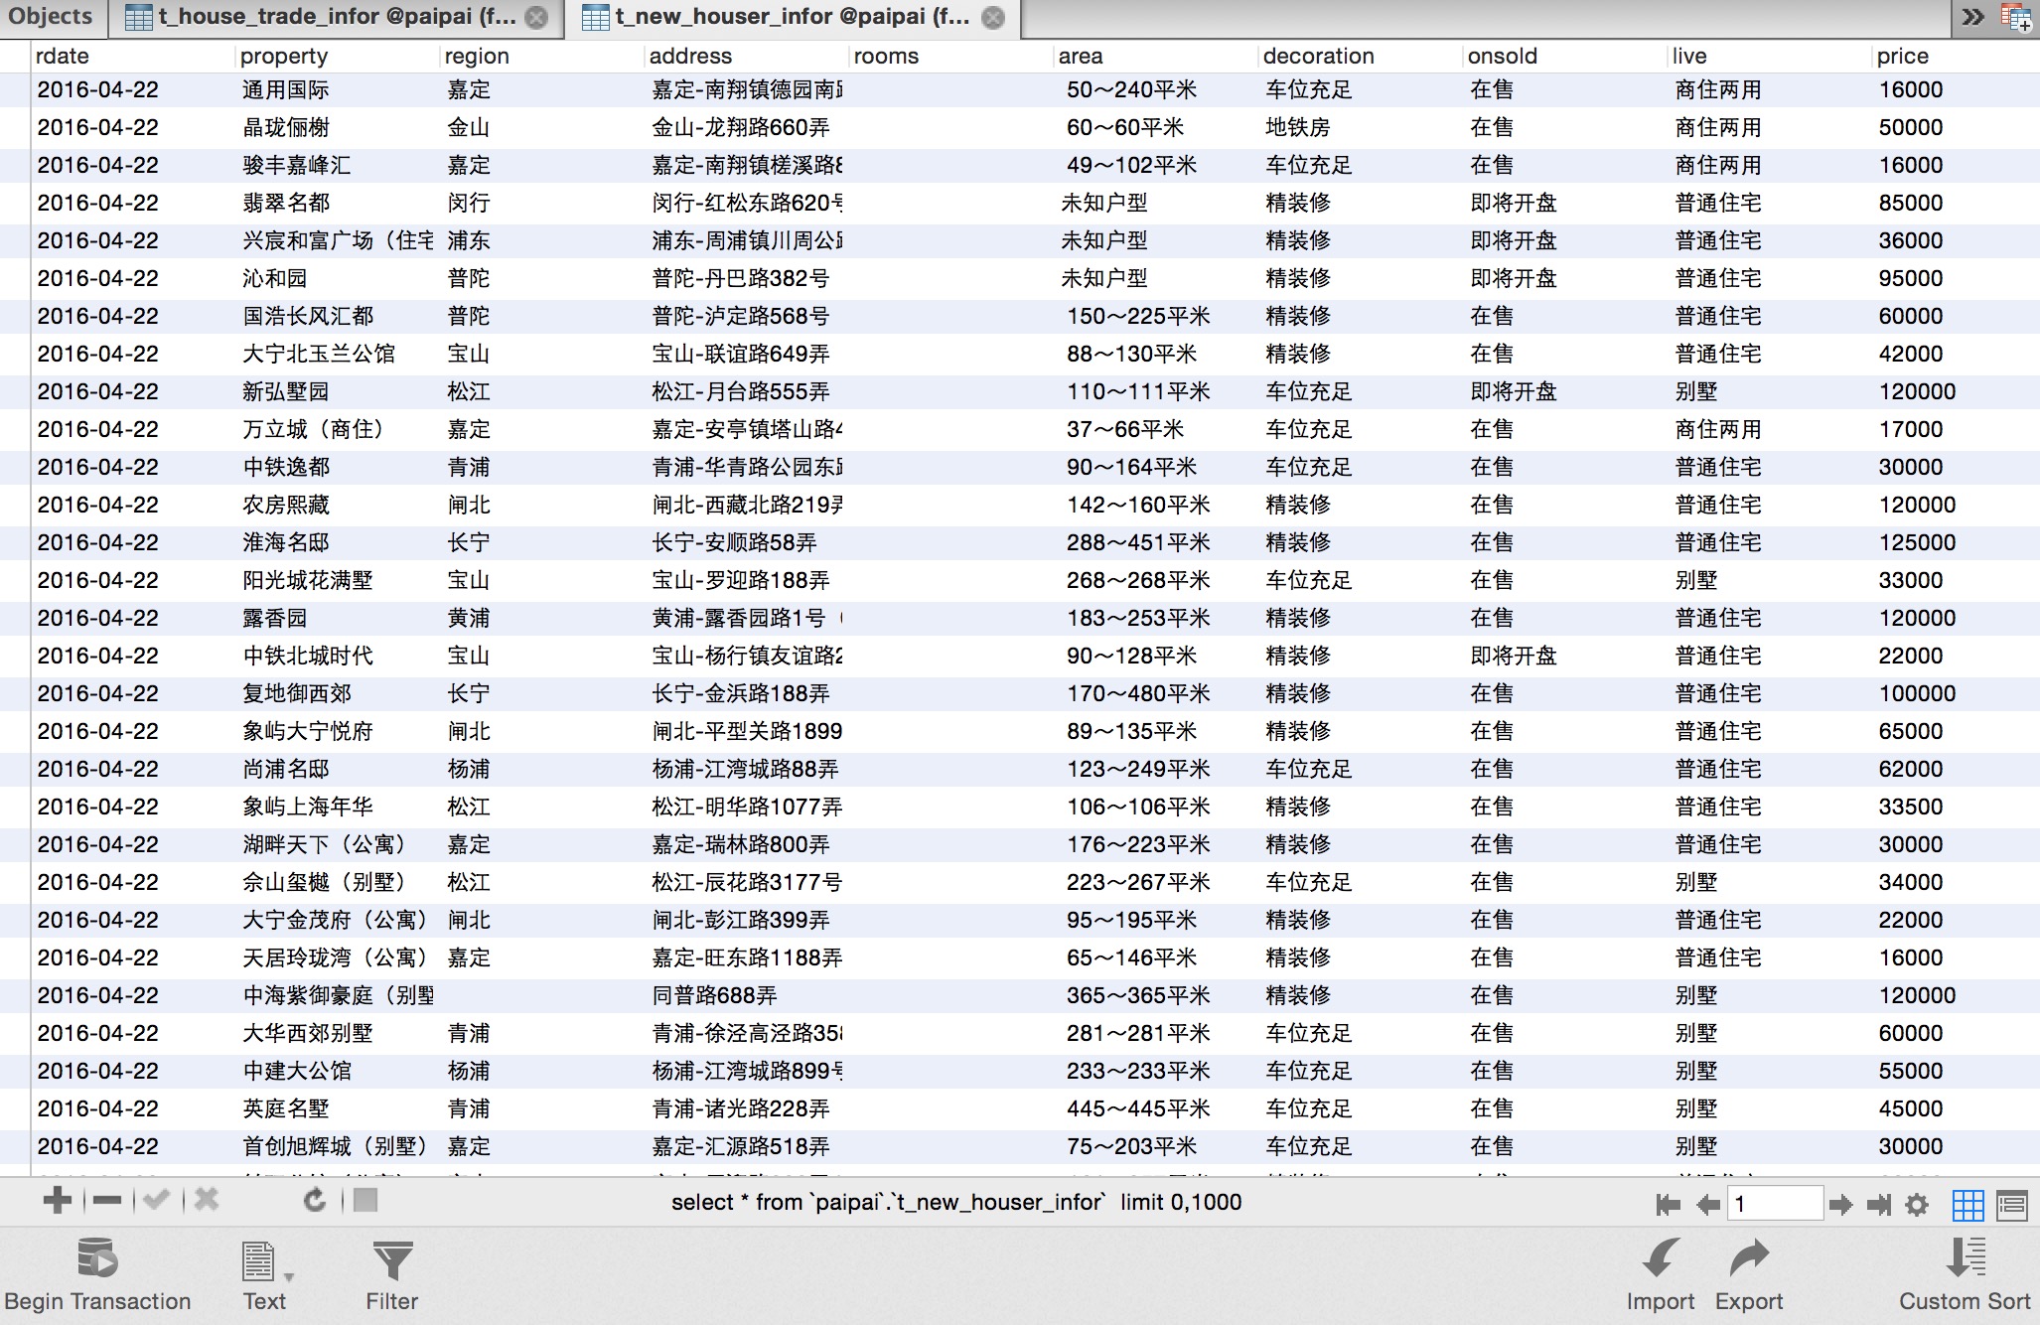Click the delete record minus icon

[x=106, y=1201]
